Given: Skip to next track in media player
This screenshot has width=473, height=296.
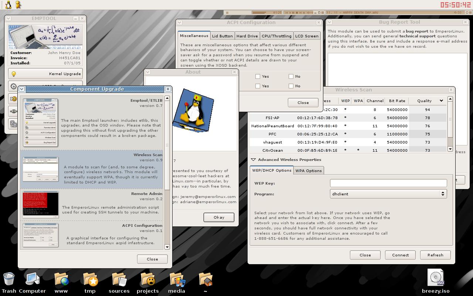Looking at the screenshot, I should 300,13.
